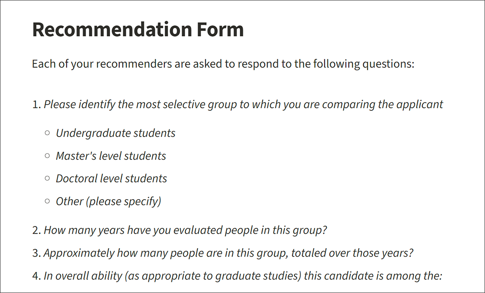Click question 4 about overall ability
The image size is (485, 293).
(x=243, y=276)
